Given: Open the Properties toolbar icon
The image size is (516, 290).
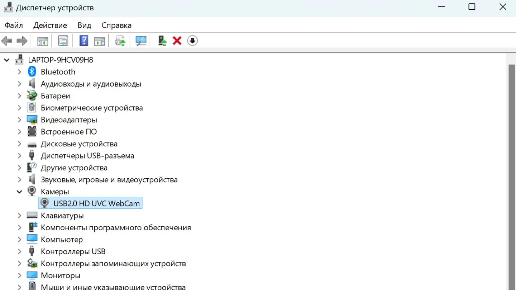Looking at the screenshot, I should coord(63,41).
